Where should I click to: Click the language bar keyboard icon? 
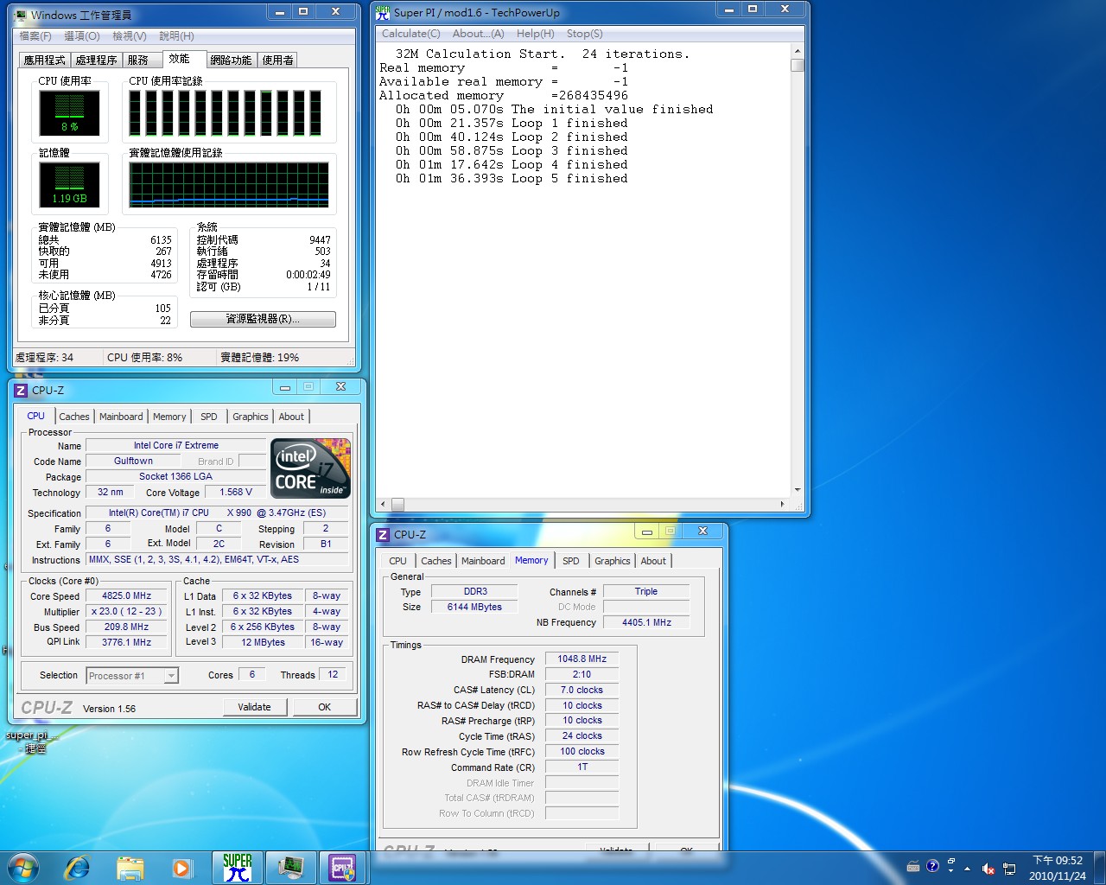pos(913,866)
